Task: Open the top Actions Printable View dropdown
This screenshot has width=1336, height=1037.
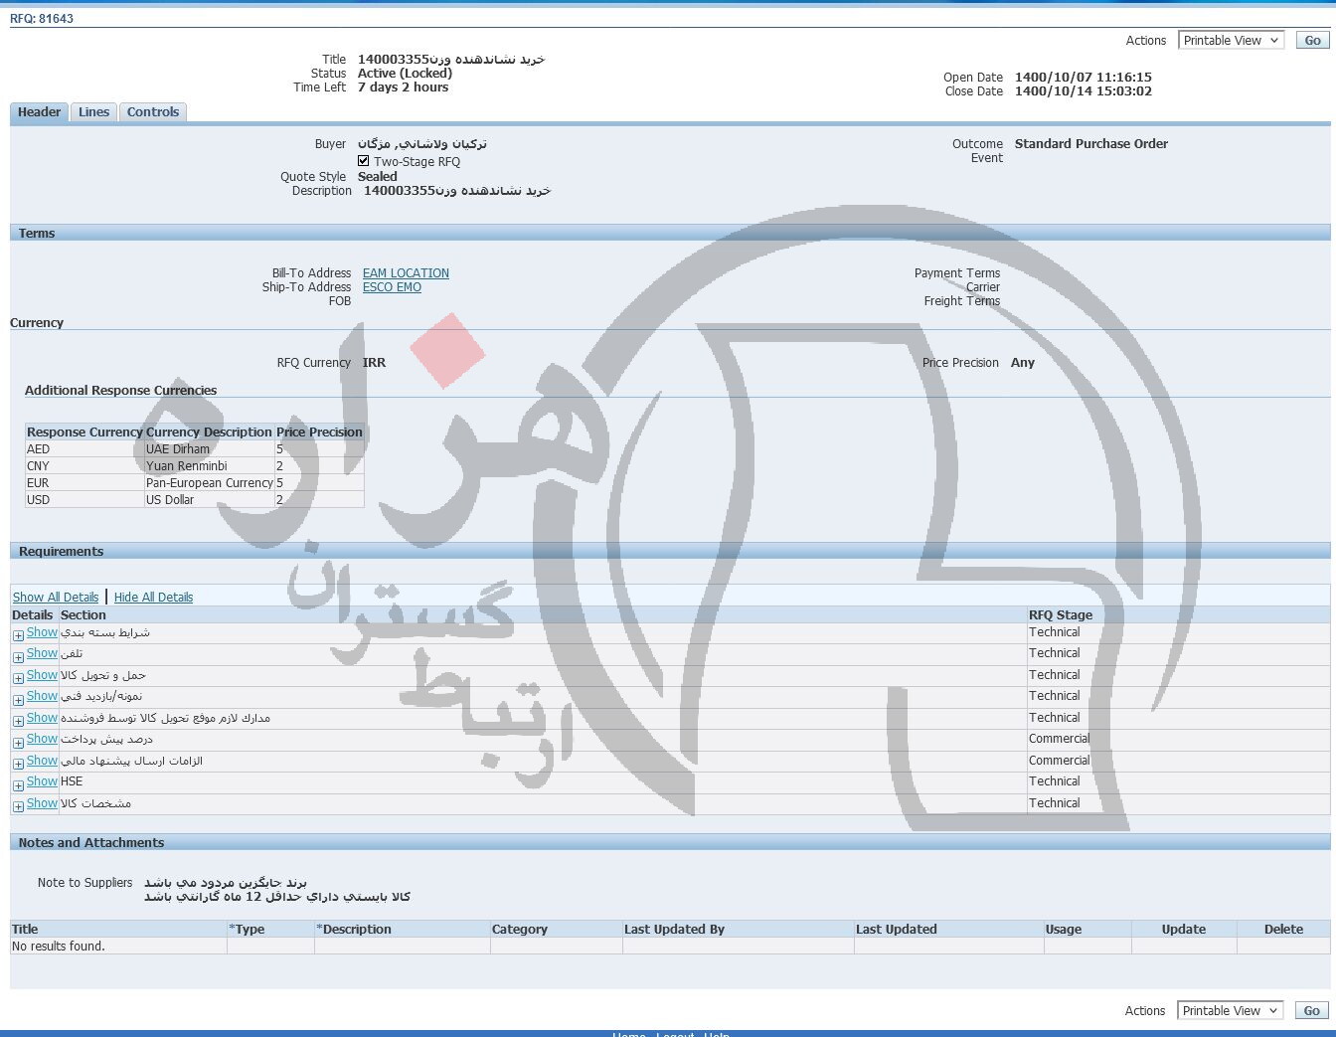Action: click(1231, 41)
